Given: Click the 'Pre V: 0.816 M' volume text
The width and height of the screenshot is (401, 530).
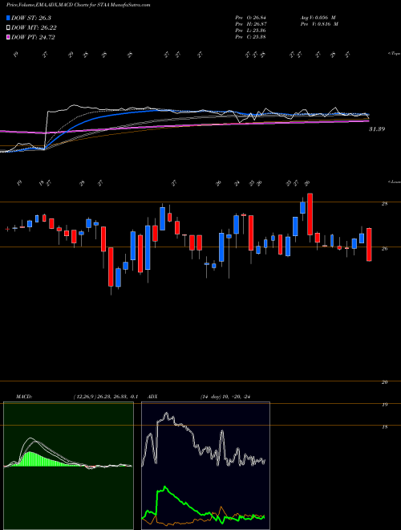Looking at the screenshot, I should coord(320,24).
